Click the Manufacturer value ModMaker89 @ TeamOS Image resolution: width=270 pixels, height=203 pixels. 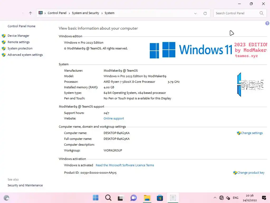120,71
